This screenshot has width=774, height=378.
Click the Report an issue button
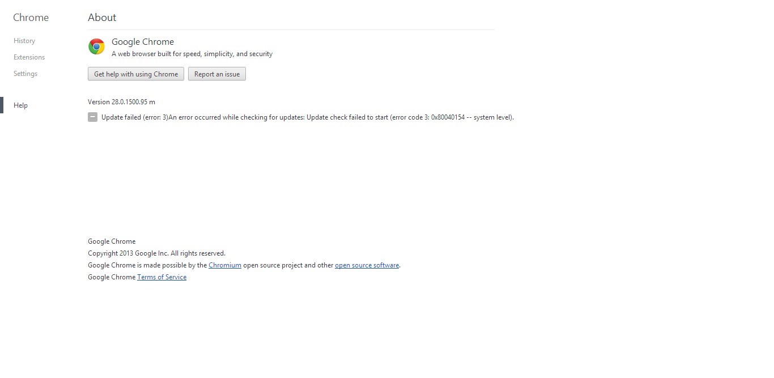click(x=217, y=74)
